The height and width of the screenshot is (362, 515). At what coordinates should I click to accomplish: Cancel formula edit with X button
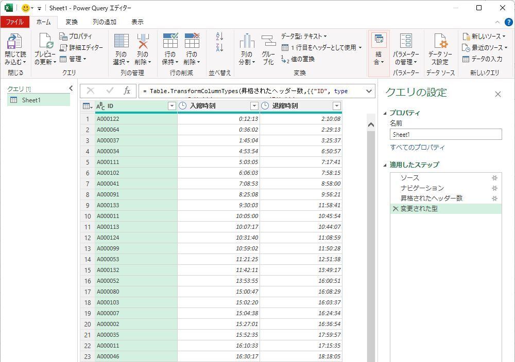pos(91,91)
